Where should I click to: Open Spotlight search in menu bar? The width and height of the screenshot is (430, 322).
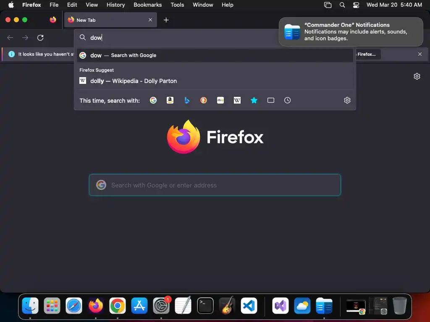[x=342, y=5]
